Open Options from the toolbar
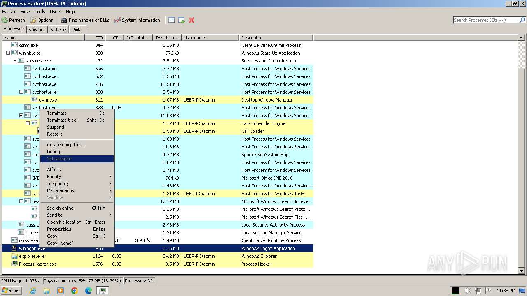The image size is (527, 296). (x=41, y=20)
